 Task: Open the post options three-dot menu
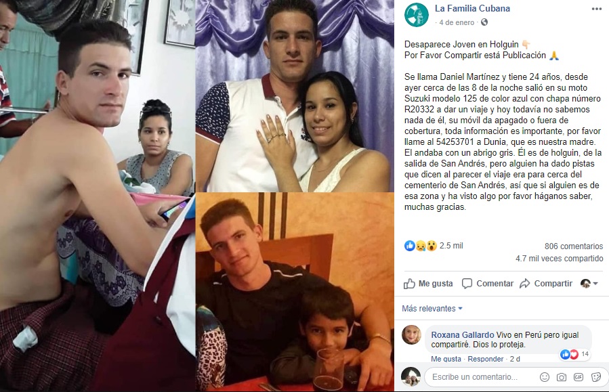(597, 9)
